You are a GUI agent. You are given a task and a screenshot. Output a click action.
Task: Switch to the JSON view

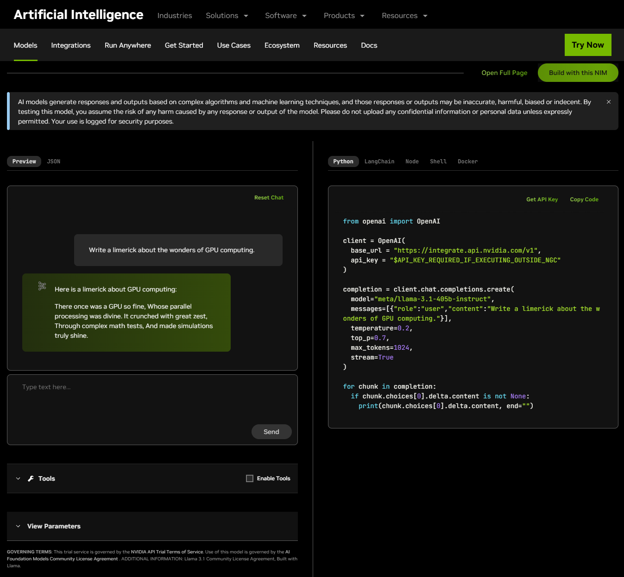53,161
